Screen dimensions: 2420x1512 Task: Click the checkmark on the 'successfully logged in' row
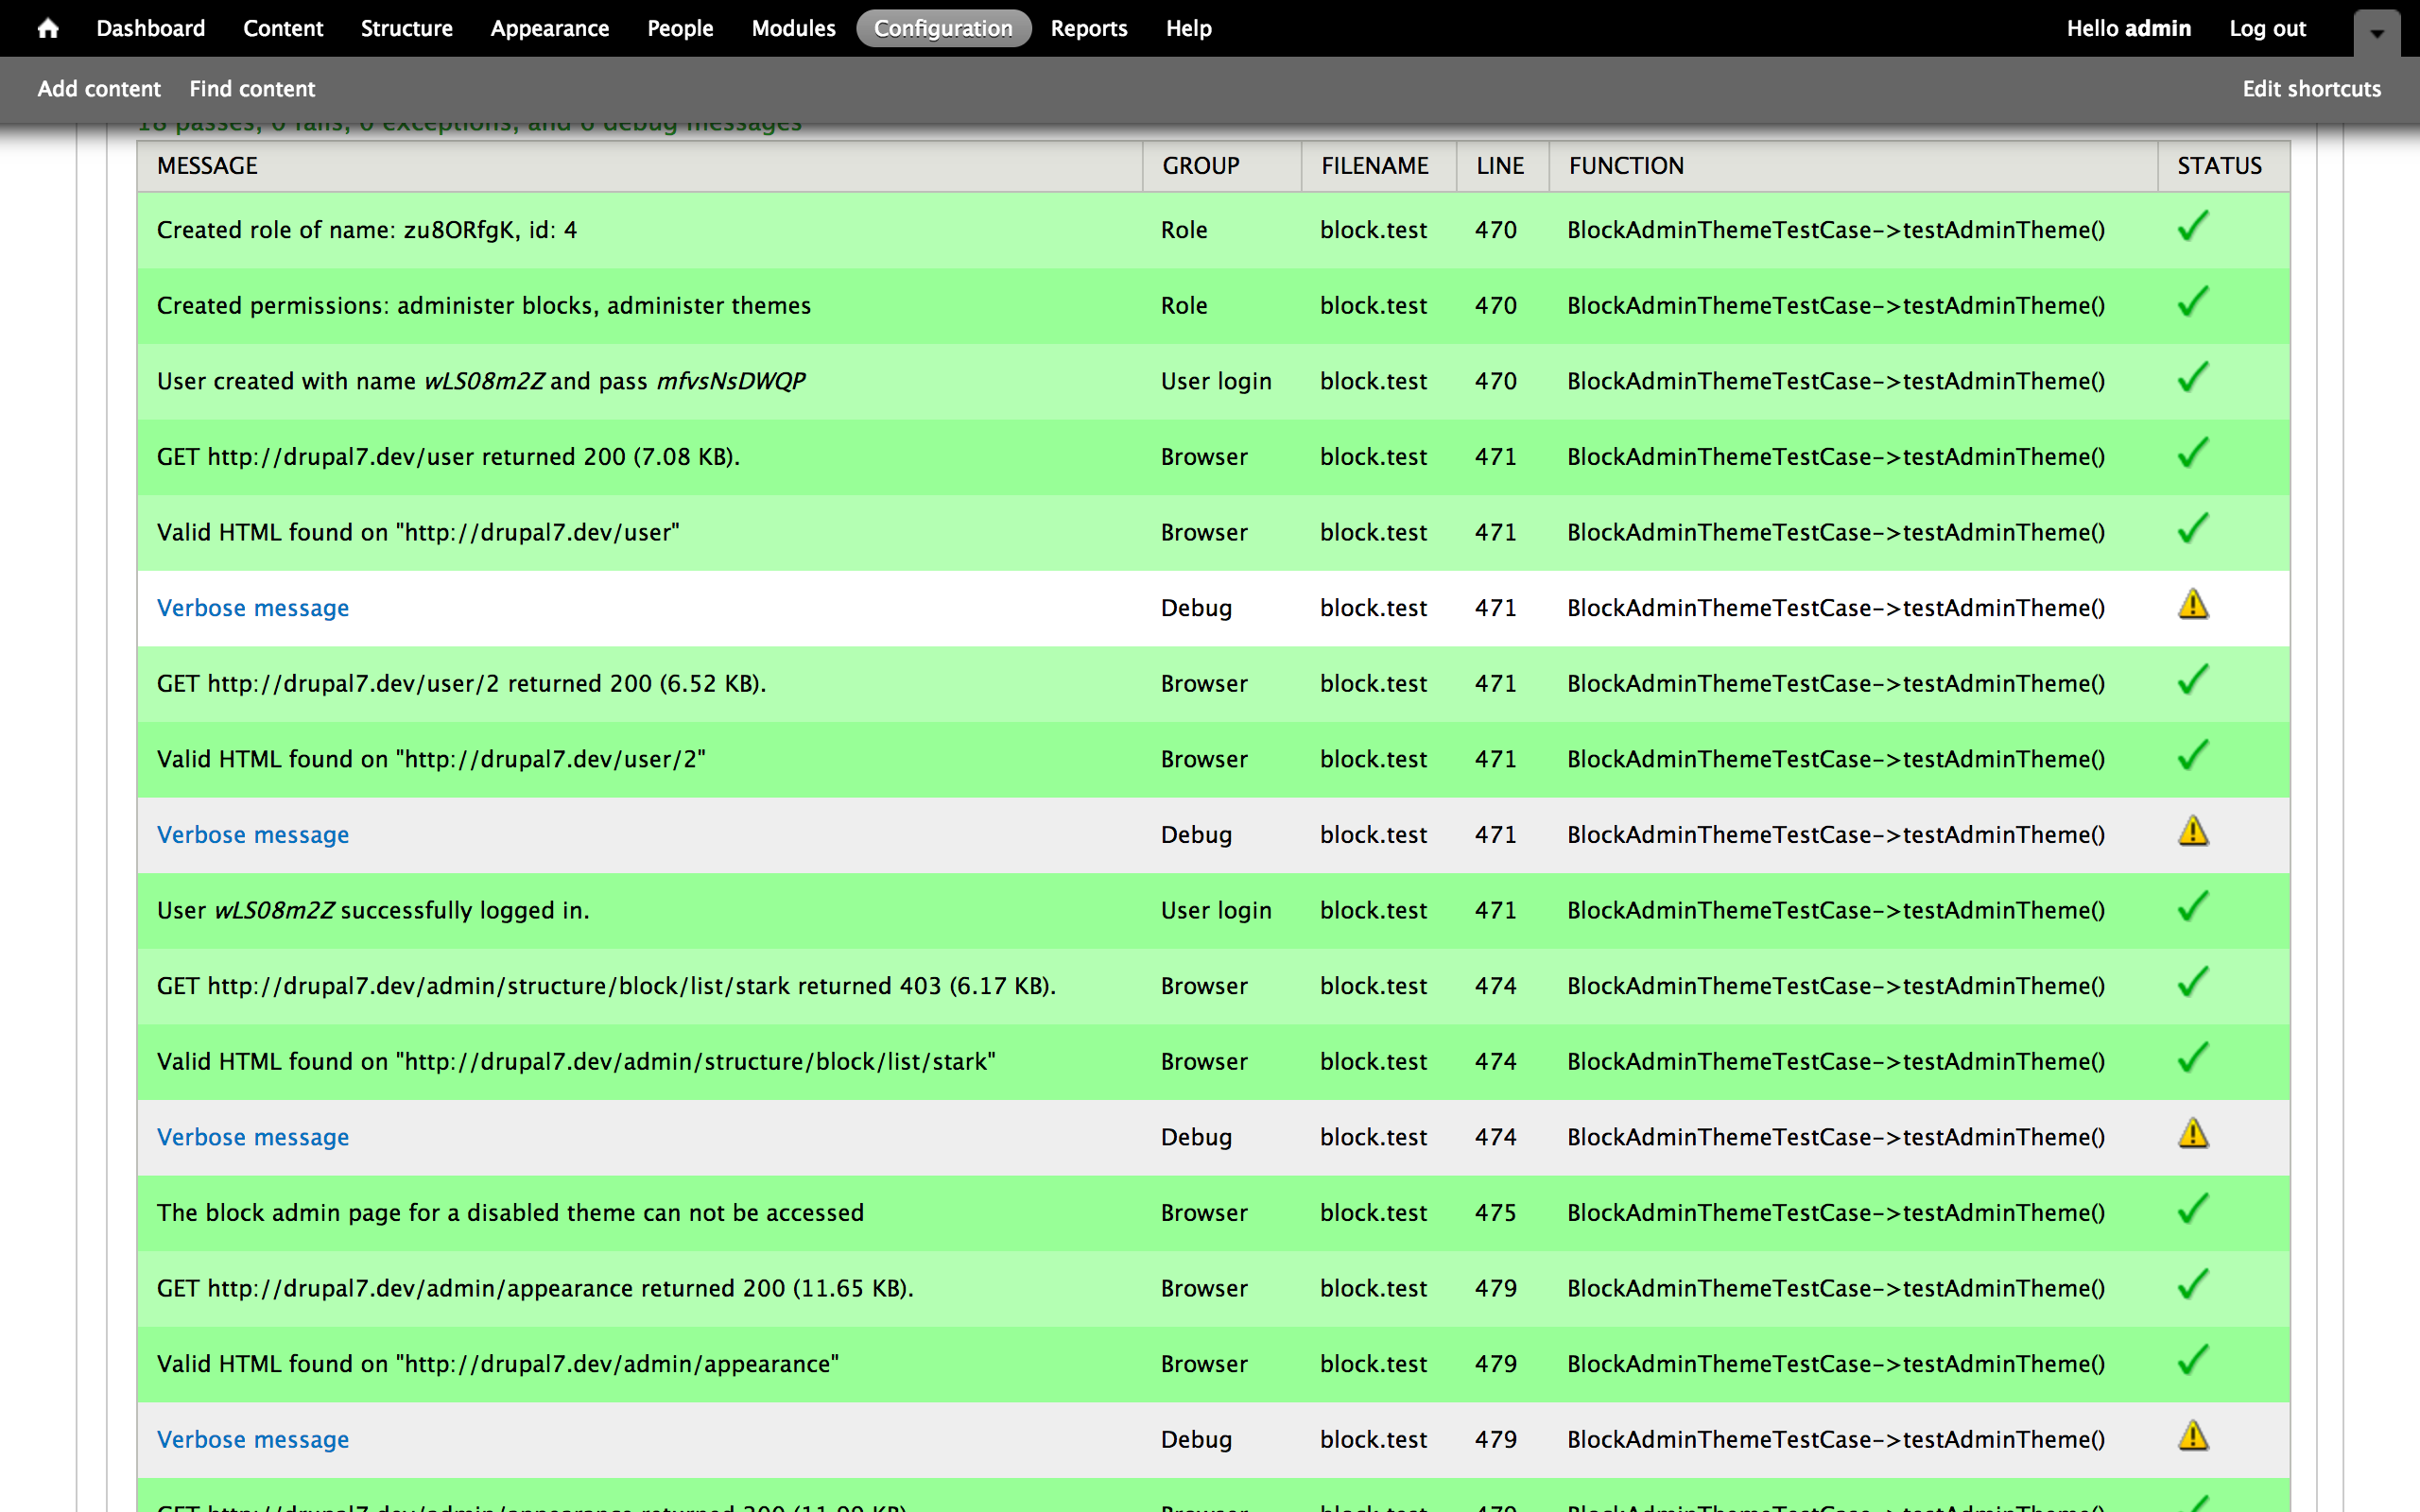point(2192,908)
